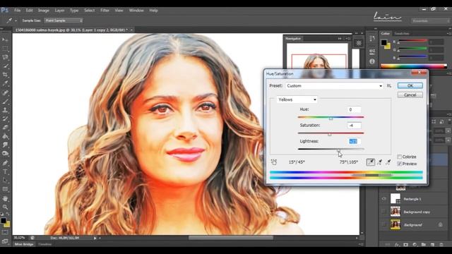The width and height of the screenshot is (452, 254).
Task: Select the Horizontal Type tool
Action: coord(5,171)
